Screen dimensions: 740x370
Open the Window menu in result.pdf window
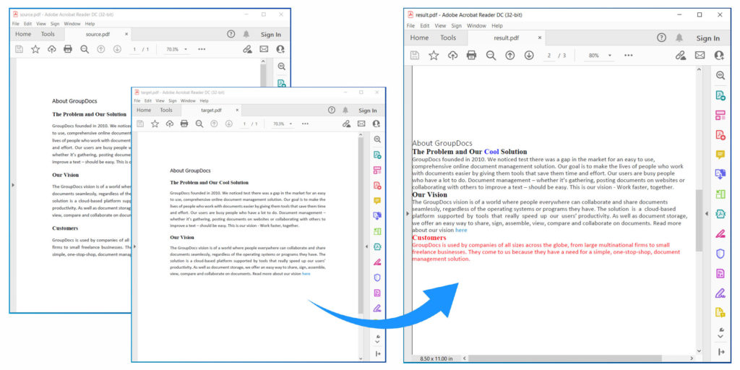click(x=476, y=25)
